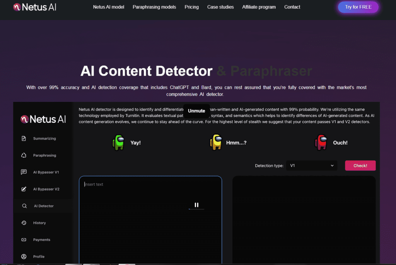The image size is (396, 265).
Task: Click the History clock icon
Action: click(x=24, y=223)
